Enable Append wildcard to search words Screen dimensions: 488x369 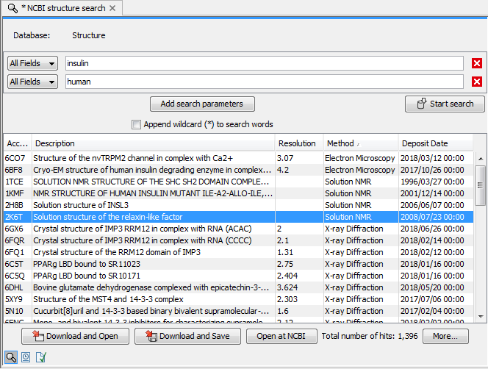click(136, 124)
